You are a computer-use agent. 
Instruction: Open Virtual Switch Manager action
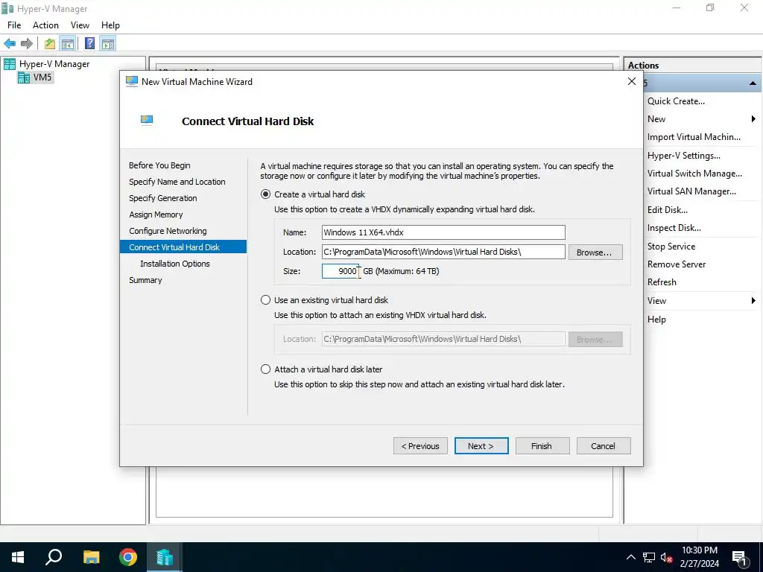694,174
